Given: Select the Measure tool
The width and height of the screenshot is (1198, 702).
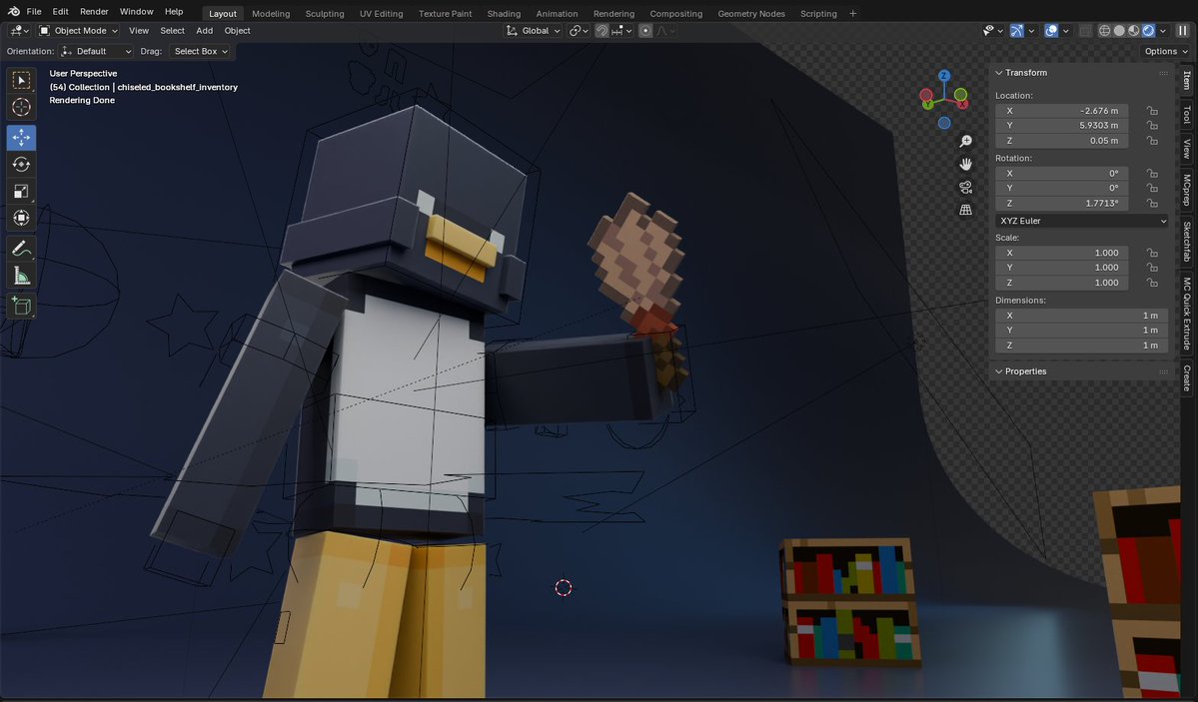Looking at the screenshot, I should (x=21, y=276).
